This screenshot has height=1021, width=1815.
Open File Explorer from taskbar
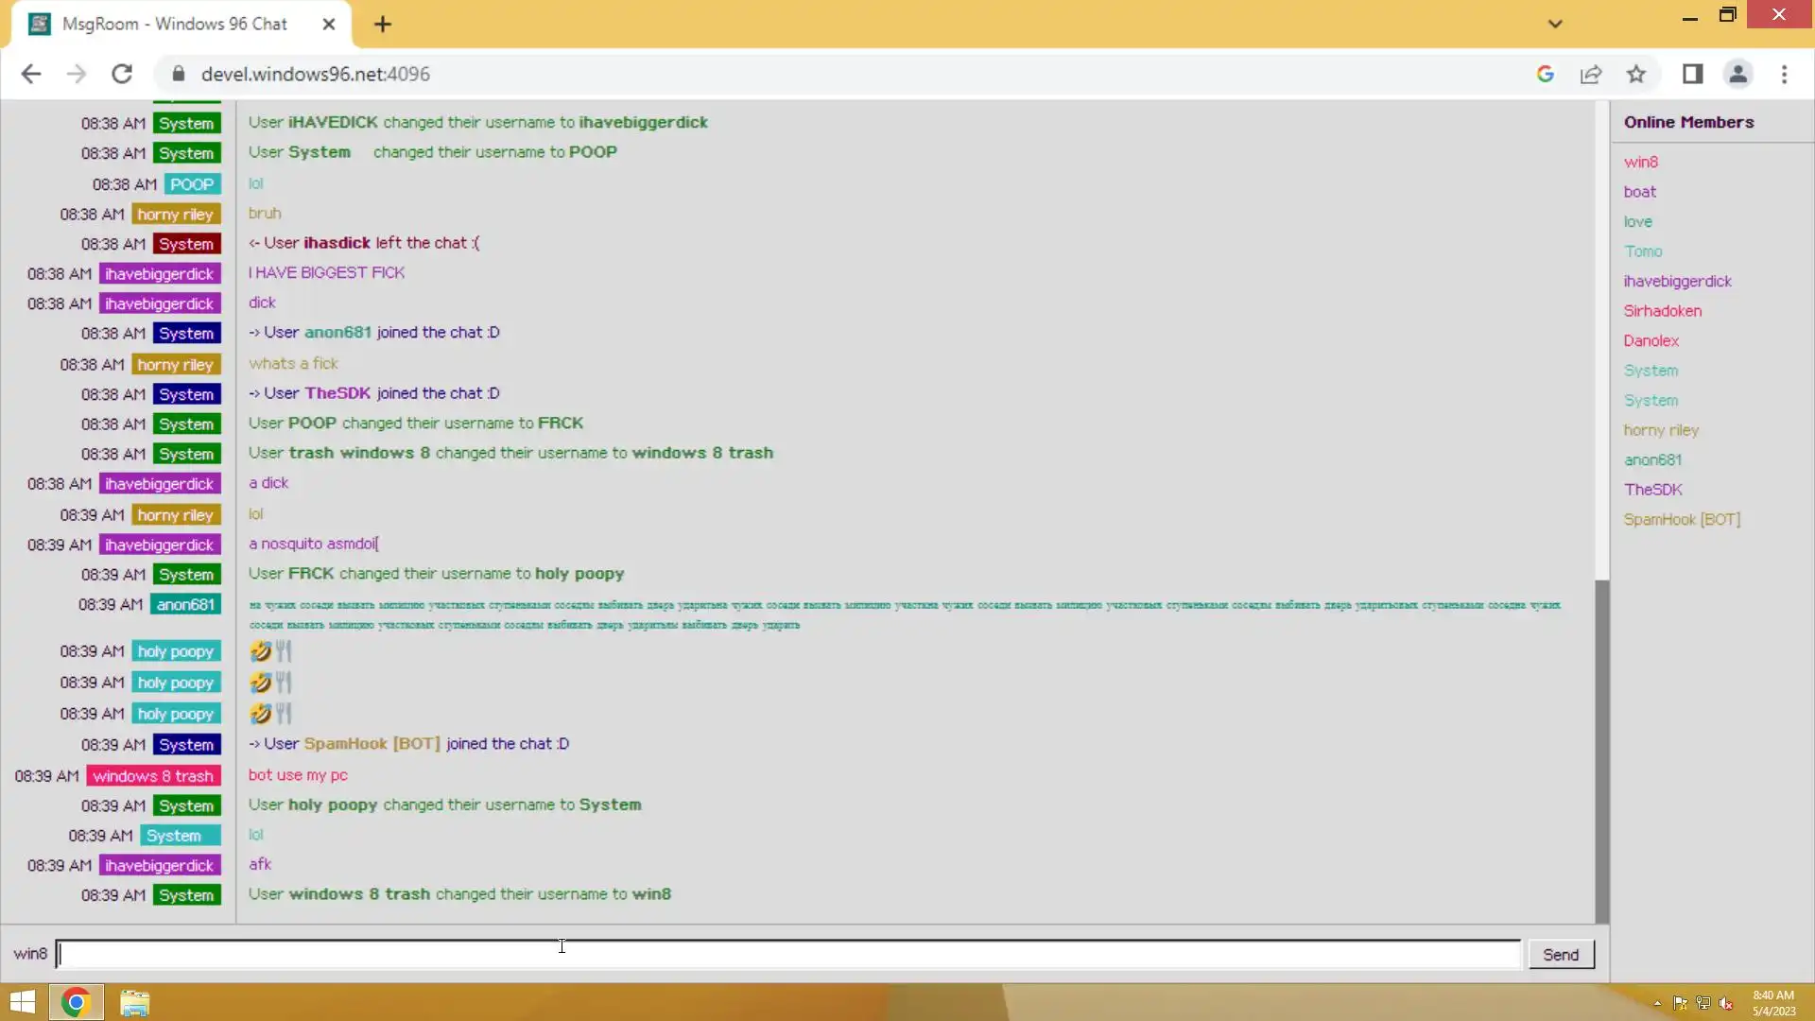click(x=134, y=1002)
